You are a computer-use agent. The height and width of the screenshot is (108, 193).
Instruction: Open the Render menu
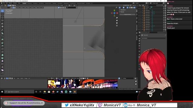tap(10, 3)
